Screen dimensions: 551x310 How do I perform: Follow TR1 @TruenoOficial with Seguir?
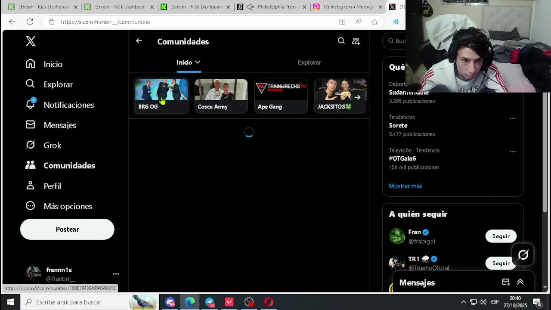[x=501, y=263]
